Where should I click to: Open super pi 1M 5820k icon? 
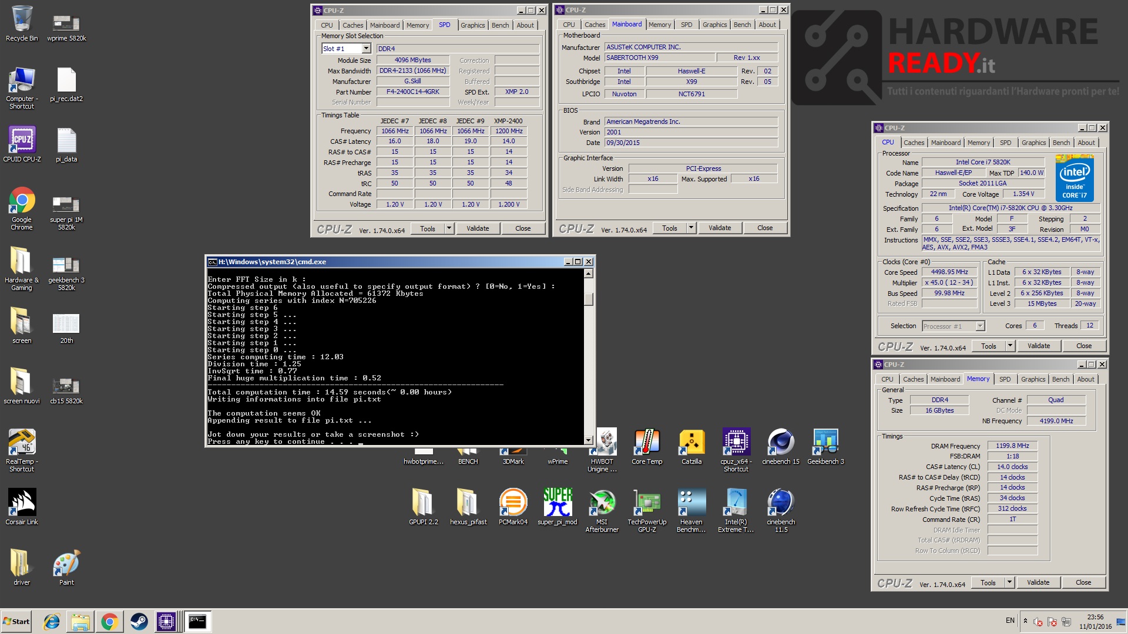tap(66, 213)
